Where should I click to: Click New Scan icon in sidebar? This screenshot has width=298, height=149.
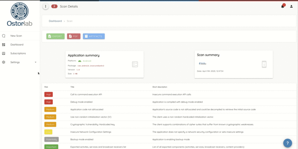point(4,36)
